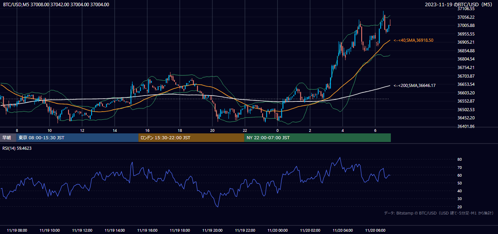Click the RSI axis level 40

460,191
